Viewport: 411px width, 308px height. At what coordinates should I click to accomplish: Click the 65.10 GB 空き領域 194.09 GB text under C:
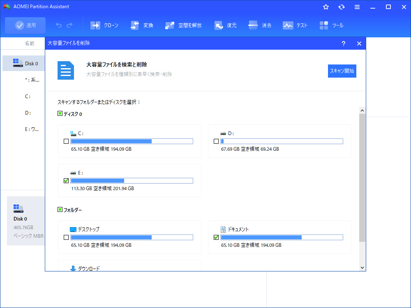tap(101, 149)
